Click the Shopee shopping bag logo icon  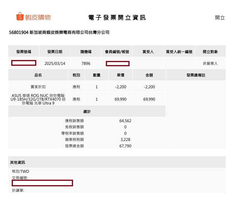pyautogui.click(x=20, y=16)
